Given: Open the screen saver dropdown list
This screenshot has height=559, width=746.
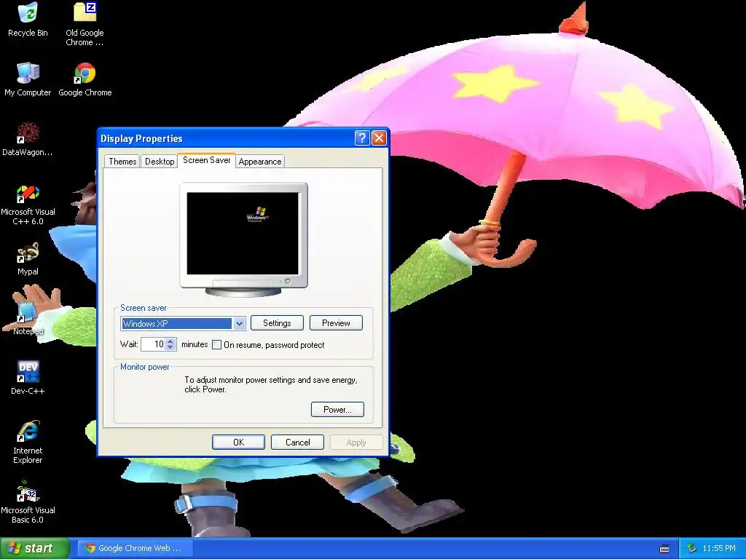Looking at the screenshot, I should [239, 324].
